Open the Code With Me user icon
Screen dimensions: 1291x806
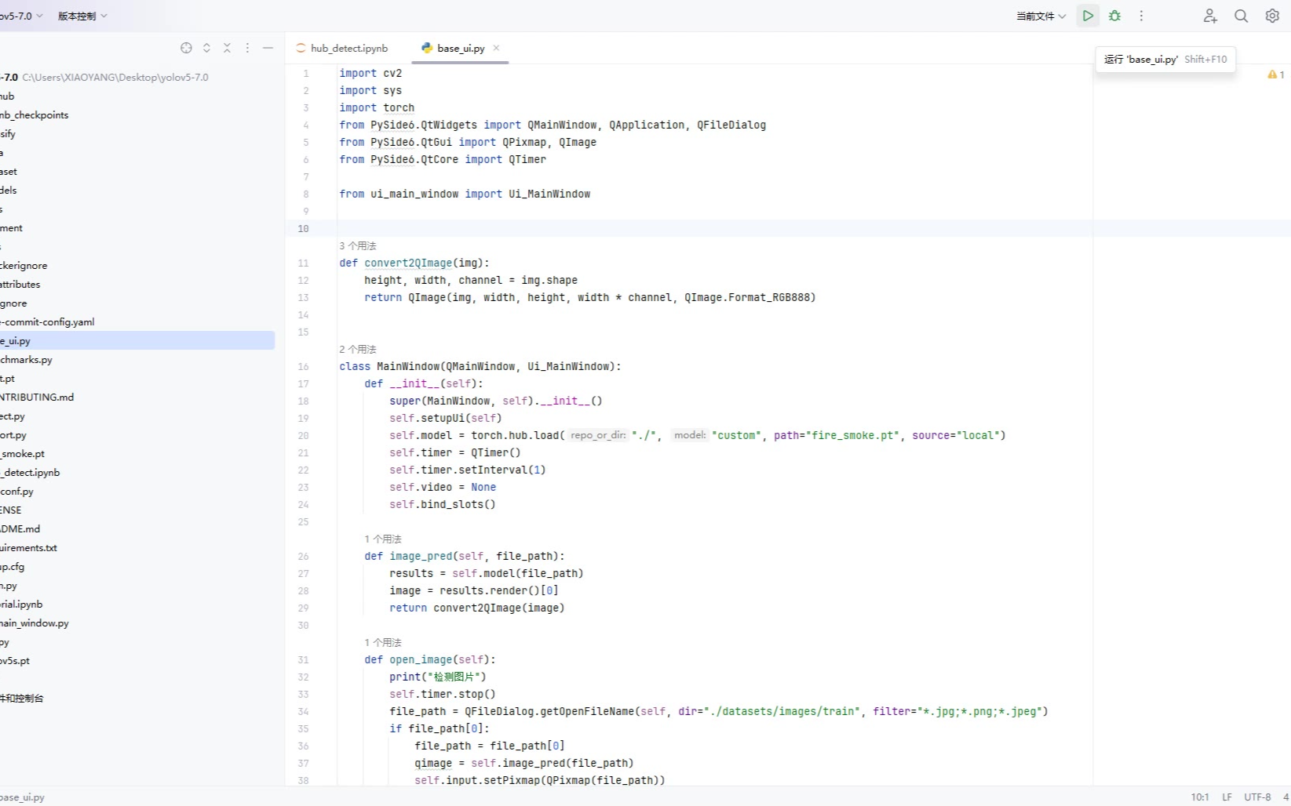[1209, 16]
